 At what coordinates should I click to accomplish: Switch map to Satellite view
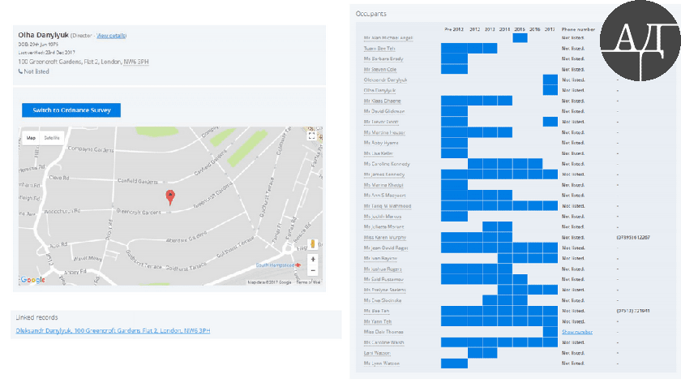point(52,138)
